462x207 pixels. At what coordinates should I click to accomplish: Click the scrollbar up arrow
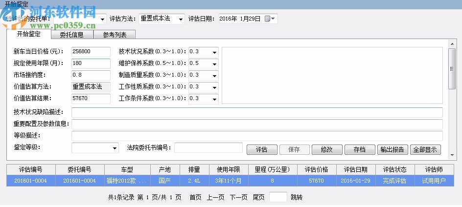(452, 44)
